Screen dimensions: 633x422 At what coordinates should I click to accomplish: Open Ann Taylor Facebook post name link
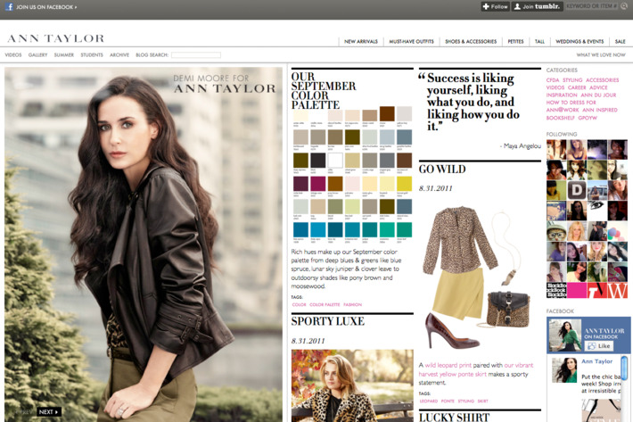point(596,361)
